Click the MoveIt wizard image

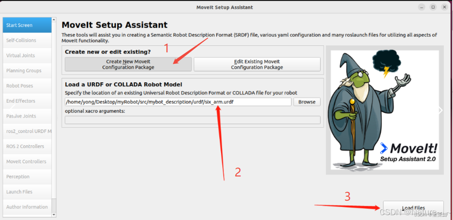(x=385, y=110)
